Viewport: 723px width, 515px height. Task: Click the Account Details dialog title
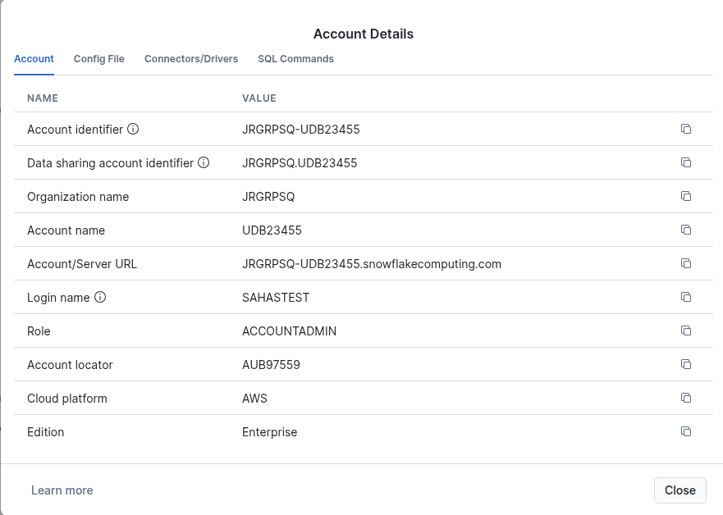click(364, 34)
